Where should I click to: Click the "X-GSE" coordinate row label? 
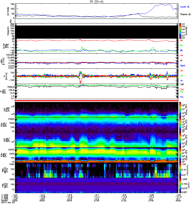[x=5, y=195]
